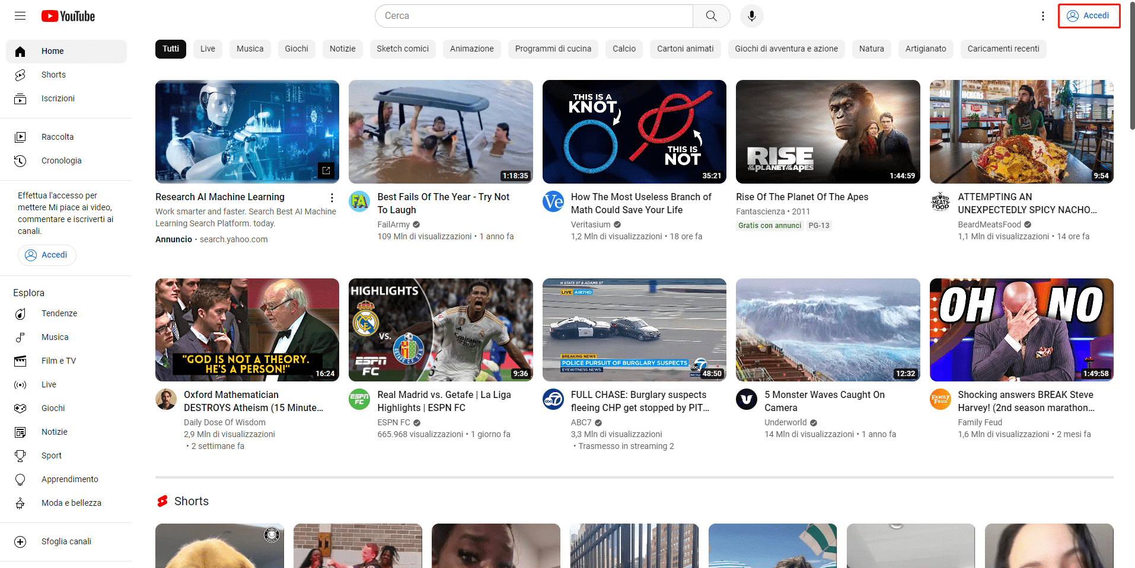The image size is (1135, 568).
Task: Open Iscrizioni in the sidebar
Action: 66,99
